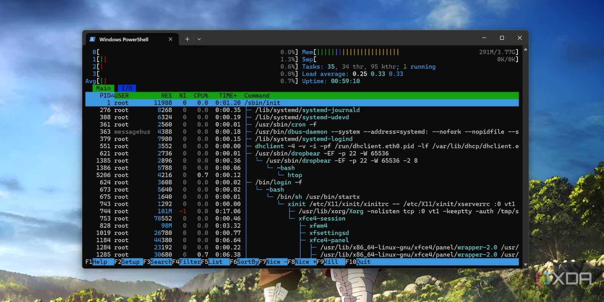The image size is (604, 302).
Task: Select the systemd-journald process row
Action: [302, 110]
